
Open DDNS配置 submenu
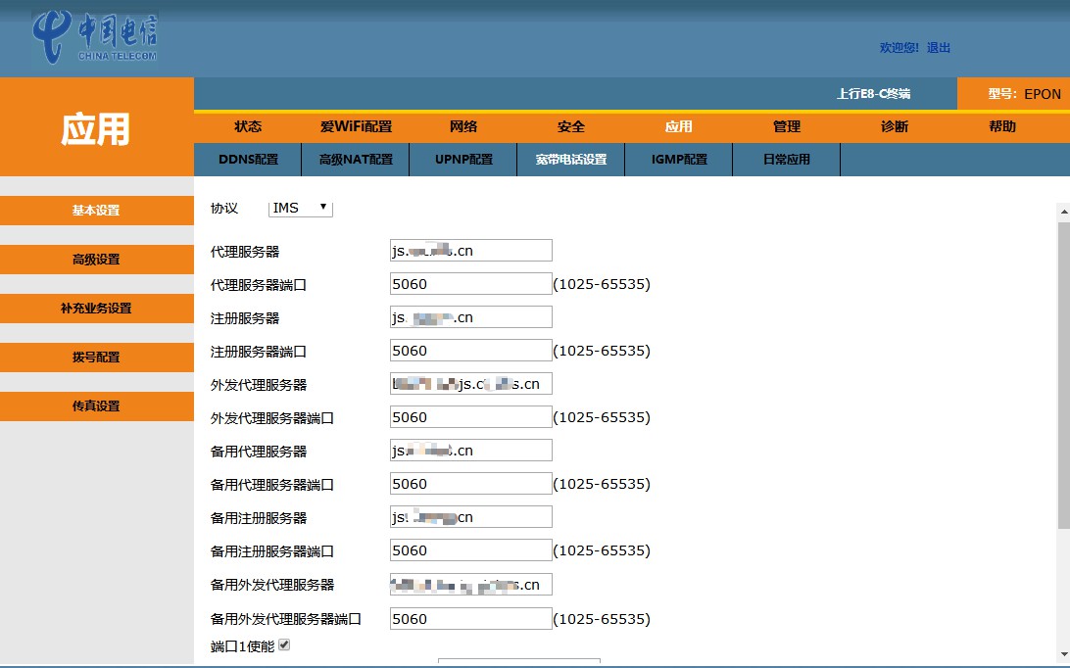pos(248,160)
